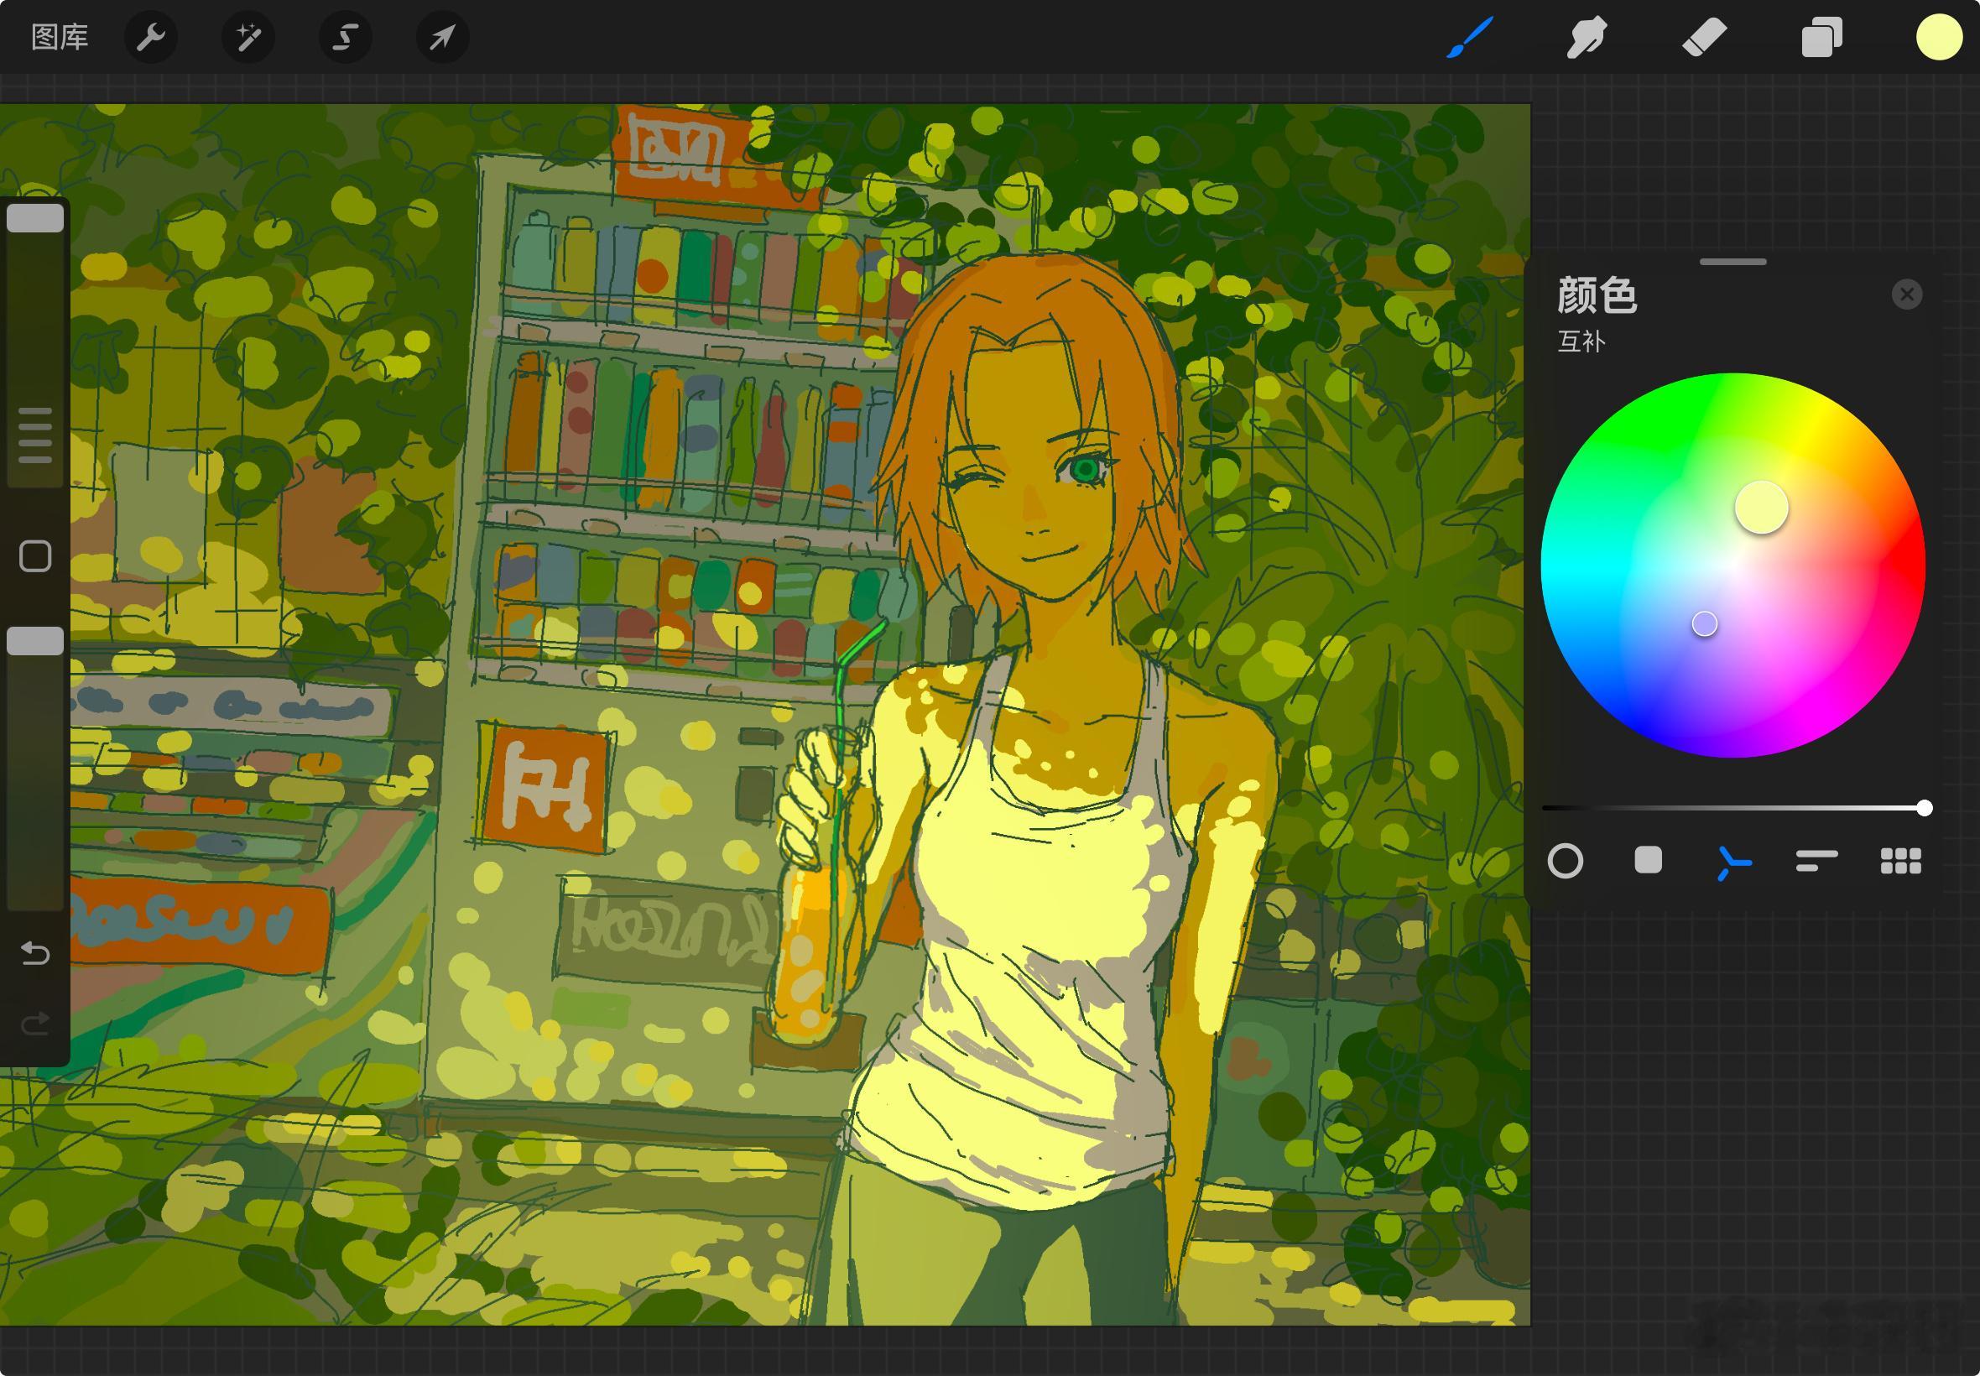Screen dimensions: 1980x1376
Task: Click the yellow primary reticle on color wheel
Action: [1761, 507]
